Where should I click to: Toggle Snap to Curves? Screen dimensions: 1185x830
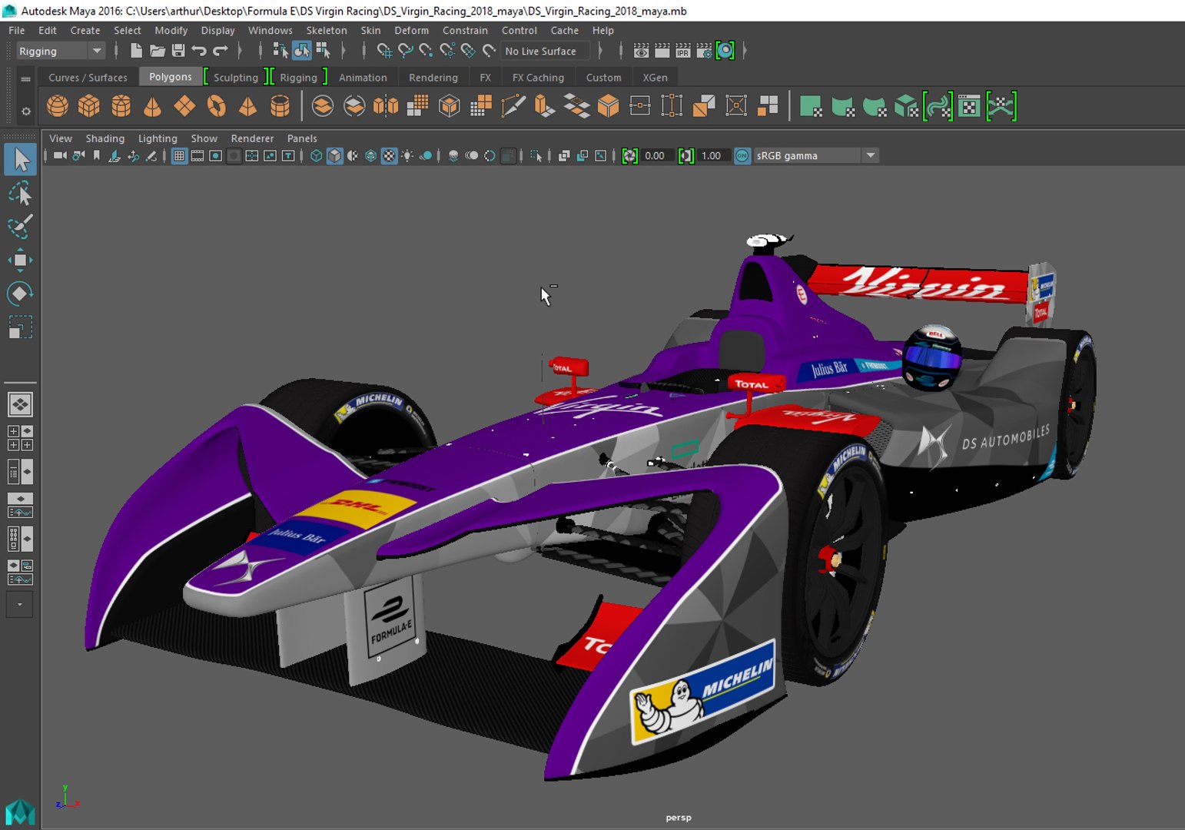pyautogui.click(x=405, y=51)
